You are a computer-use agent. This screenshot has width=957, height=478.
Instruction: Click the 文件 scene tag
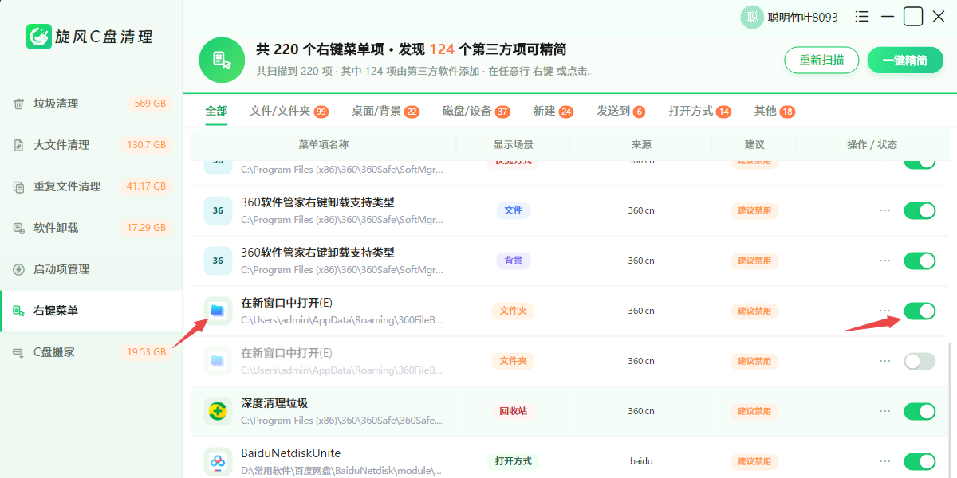(x=513, y=210)
